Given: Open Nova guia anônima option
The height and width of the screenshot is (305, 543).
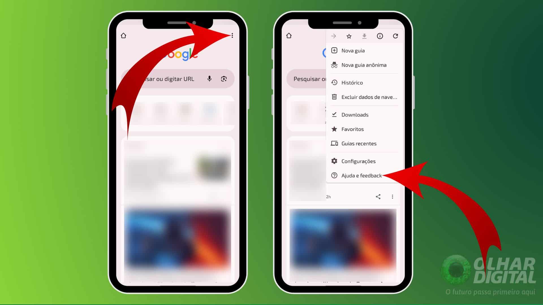Looking at the screenshot, I should [x=363, y=65].
